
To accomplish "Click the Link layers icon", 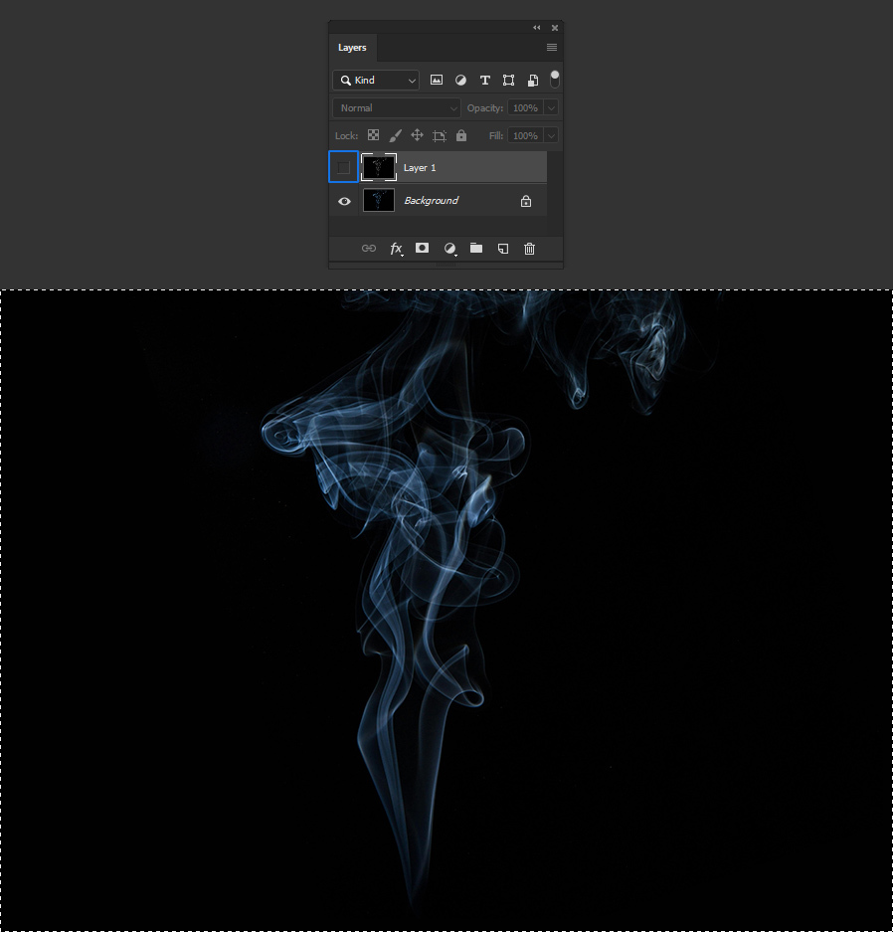I will (369, 248).
